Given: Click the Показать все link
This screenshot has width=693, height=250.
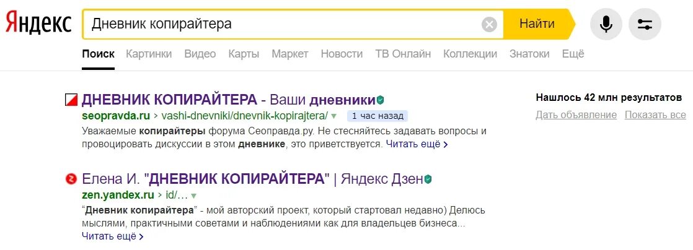Looking at the screenshot, I should (x=655, y=115).
